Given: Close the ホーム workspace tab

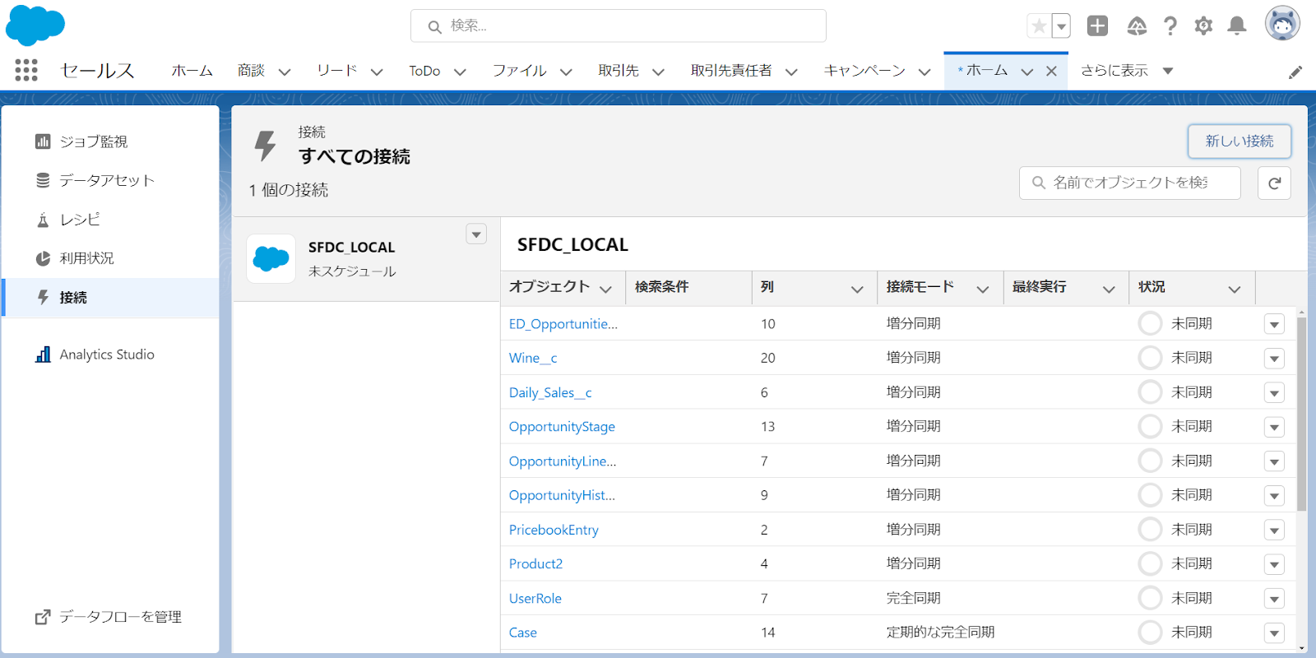Looking at the screenshot, I should [x=1051, y=71].
